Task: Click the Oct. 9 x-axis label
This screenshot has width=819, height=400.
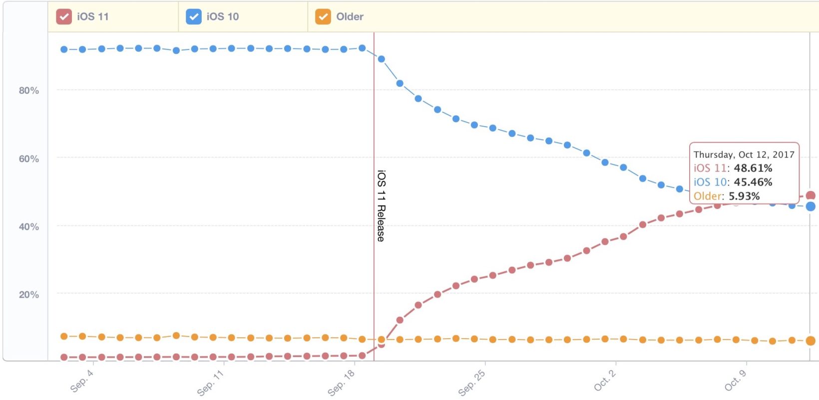Action: (x=735, y=381)
